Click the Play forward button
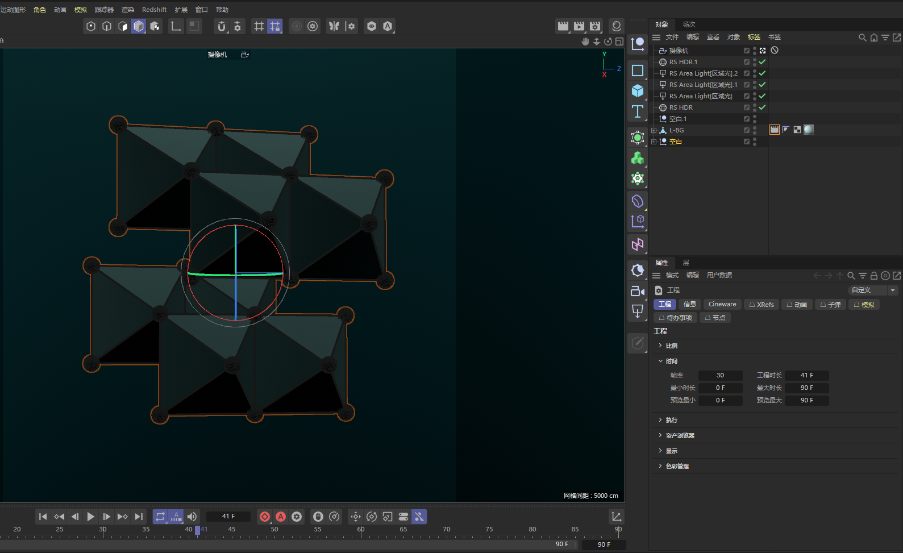The image size is (903, 553). pos(90,517)
